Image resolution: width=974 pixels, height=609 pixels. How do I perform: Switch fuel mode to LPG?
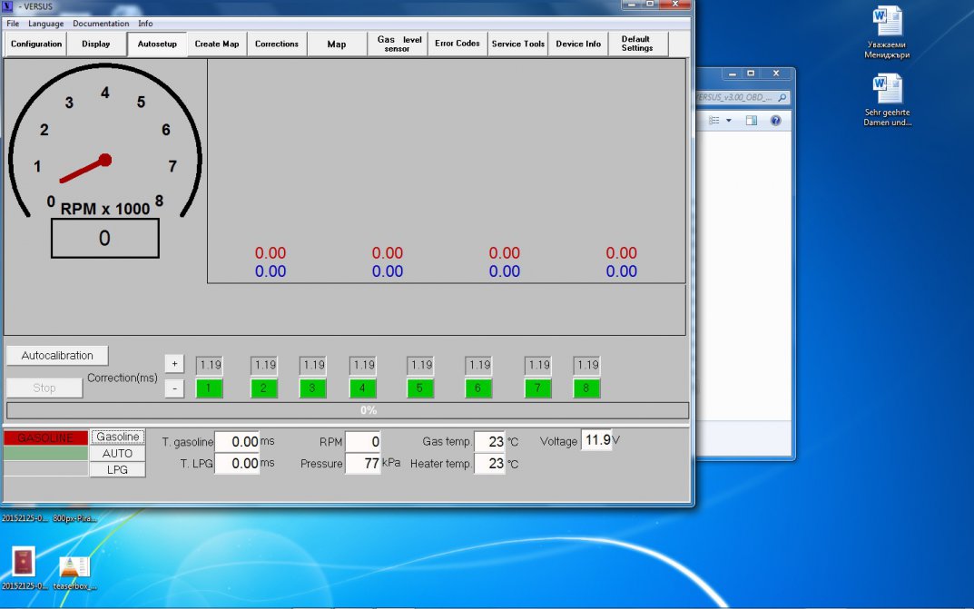pyautogui.click(x=117, y=469)
